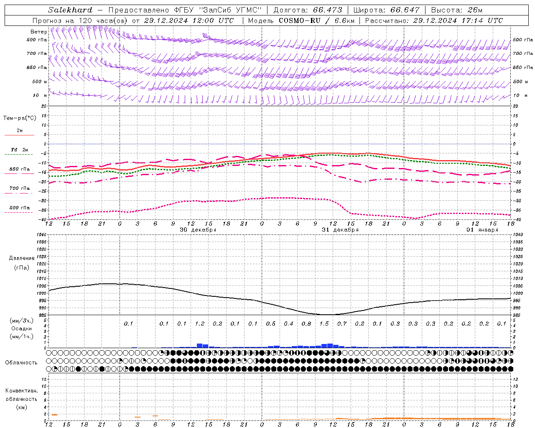Click the Облачность cloudiness label
Image resolution: width=535 pixels, height=428 pixels.
click(x=21, y=363)
